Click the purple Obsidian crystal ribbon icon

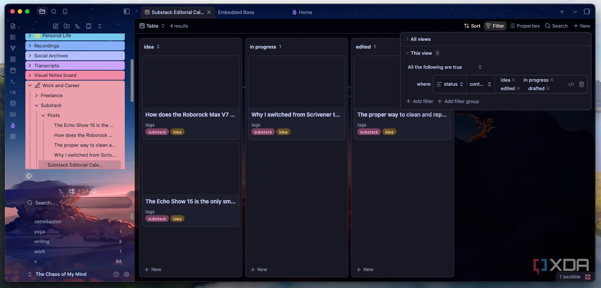tap(13, 125)
